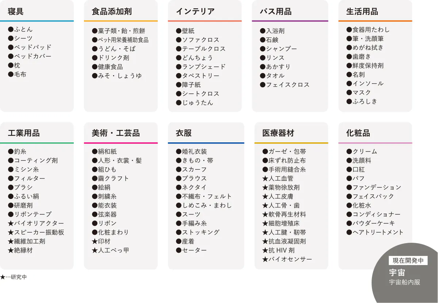The width and height of the screenshot is (438, 303).
Task: Click the bullet dot beside 壁紙
Action: pyautogui.click(x=179, y=31)
